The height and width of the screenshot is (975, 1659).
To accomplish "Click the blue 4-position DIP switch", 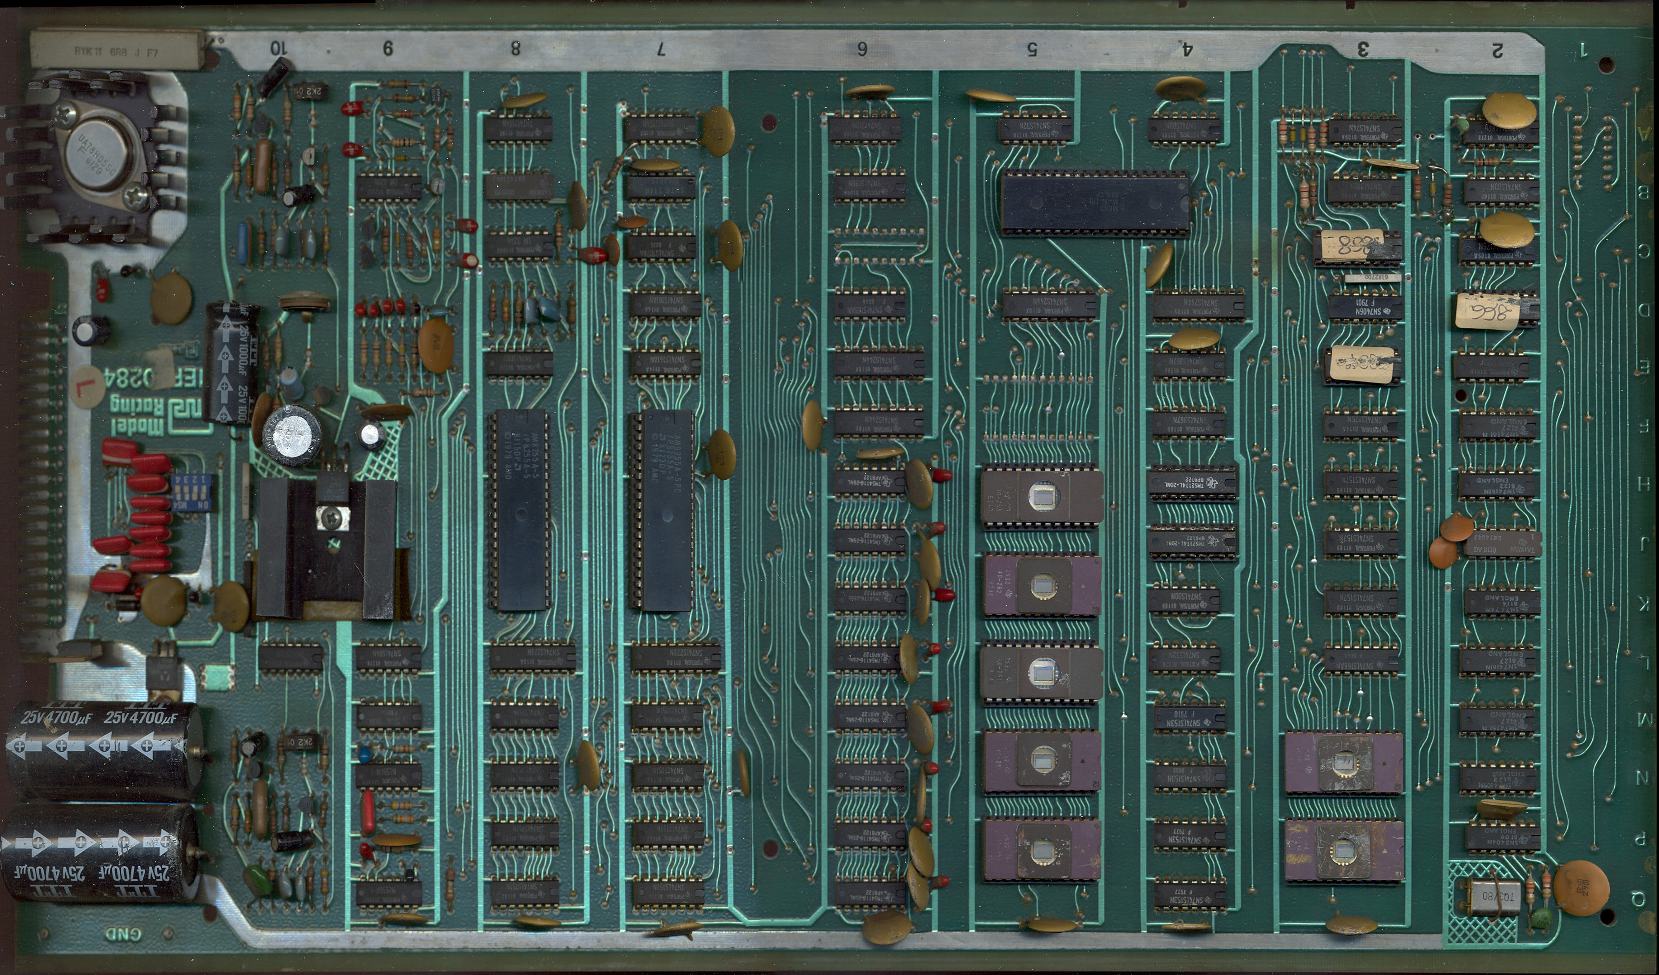I will [192, 494].
